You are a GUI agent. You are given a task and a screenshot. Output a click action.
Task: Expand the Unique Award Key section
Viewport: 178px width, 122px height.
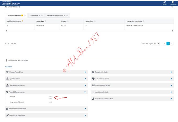[85, 72]
